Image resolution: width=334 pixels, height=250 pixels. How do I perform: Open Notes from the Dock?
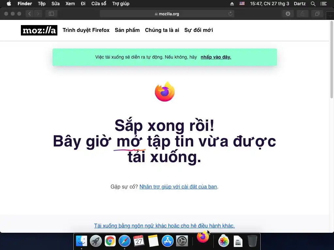(x=153, y=241)
